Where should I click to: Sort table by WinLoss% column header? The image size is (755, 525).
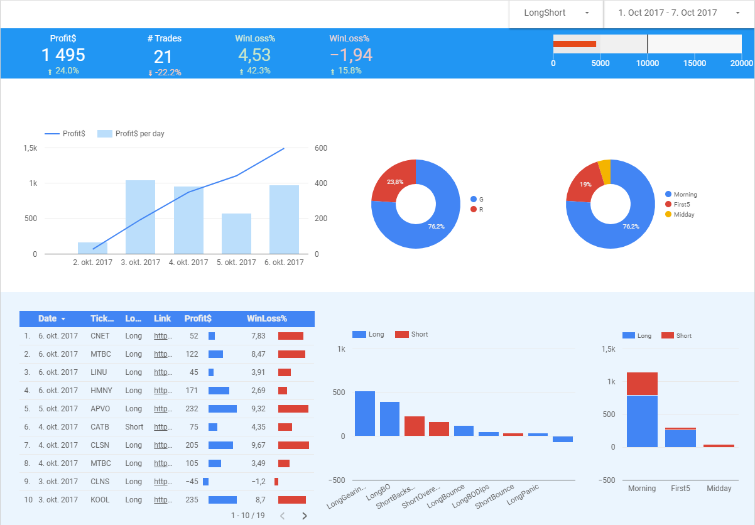coord(266,318)
